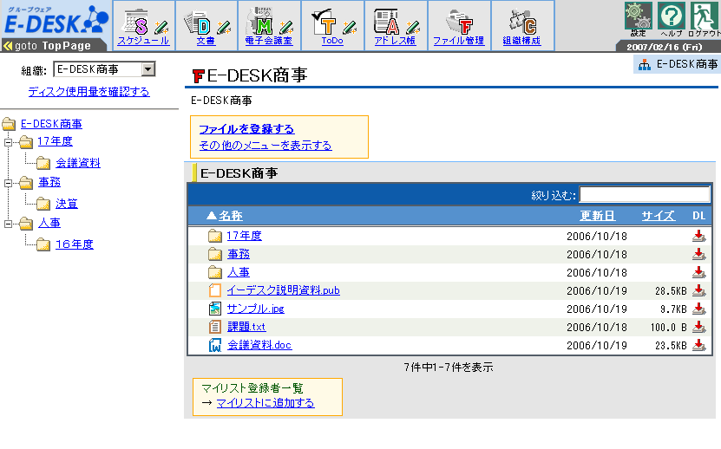Click the date 2007/02/16 (Fri)
Image resolution: width=721 pixels, height=449 pixels.
click(664, 47)
